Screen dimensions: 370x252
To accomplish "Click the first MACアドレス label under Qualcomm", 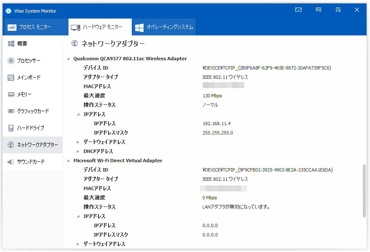I will [x=97, y=86].
